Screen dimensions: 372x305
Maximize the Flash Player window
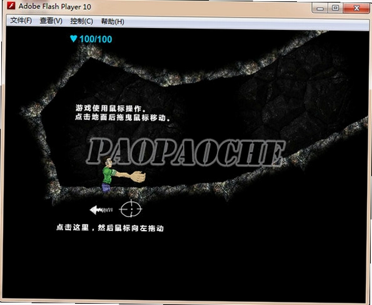tap(335, 8)
